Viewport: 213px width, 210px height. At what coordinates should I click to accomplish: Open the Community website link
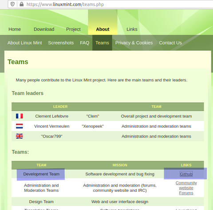click(x=186, y=186)
